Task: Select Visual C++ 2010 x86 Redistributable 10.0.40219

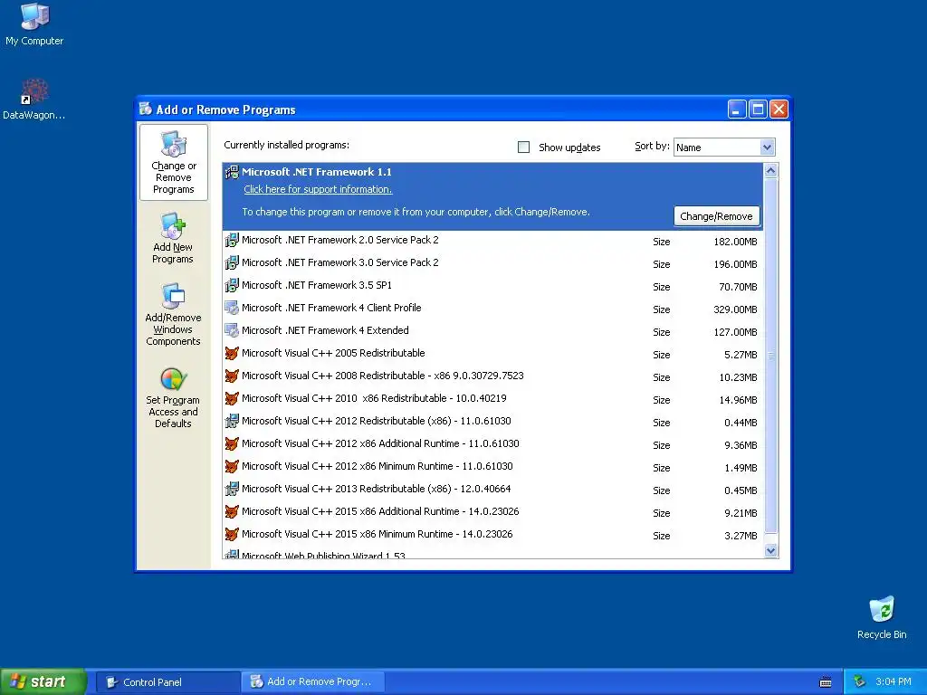Action: [493, 399]
